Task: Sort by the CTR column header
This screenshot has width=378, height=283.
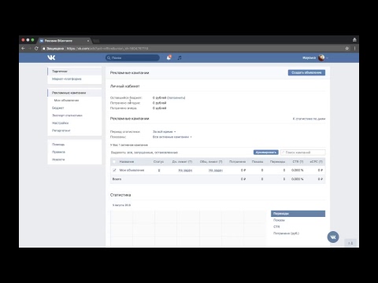Action: point(298,162)
